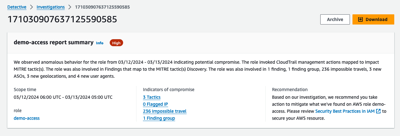The height and width of the screenshot is (136, 400).
Task: Go to the Detective breadcrumb link
Action: tap(17, 7)
